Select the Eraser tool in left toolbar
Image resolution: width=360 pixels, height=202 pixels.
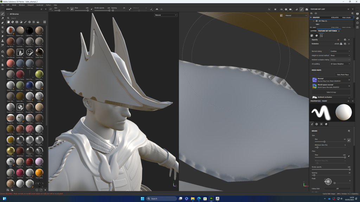(x=2, y=18)
